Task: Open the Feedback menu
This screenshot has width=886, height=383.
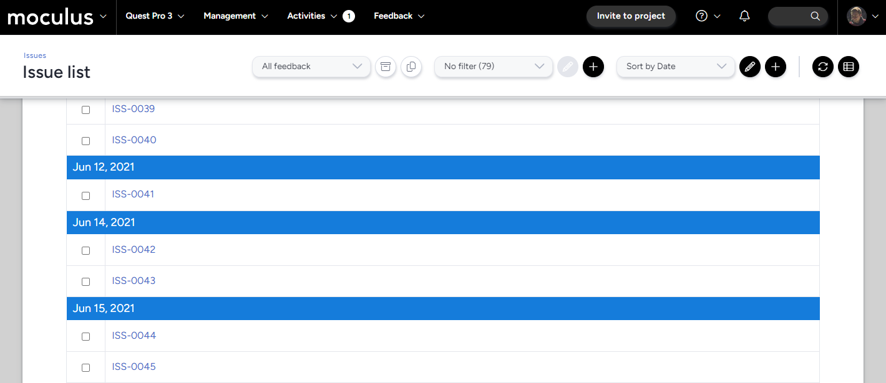Action: point(399,16)
